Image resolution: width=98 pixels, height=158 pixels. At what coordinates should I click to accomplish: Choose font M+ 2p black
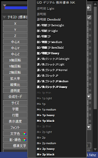[x=46, y=154]
